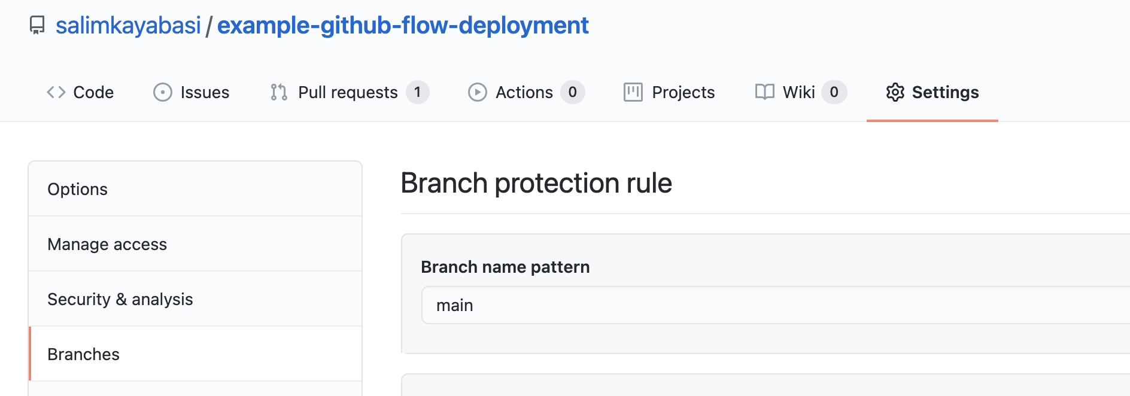Click the Branch protection rule heading
Screen dimensions: 1130x396
pyautogui.click(x=536, y=183)
